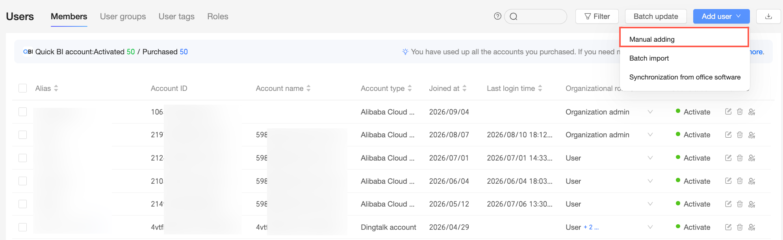783x240 pixels.
Task: Click the help question mark icon
Action: (x=497, y=16)
